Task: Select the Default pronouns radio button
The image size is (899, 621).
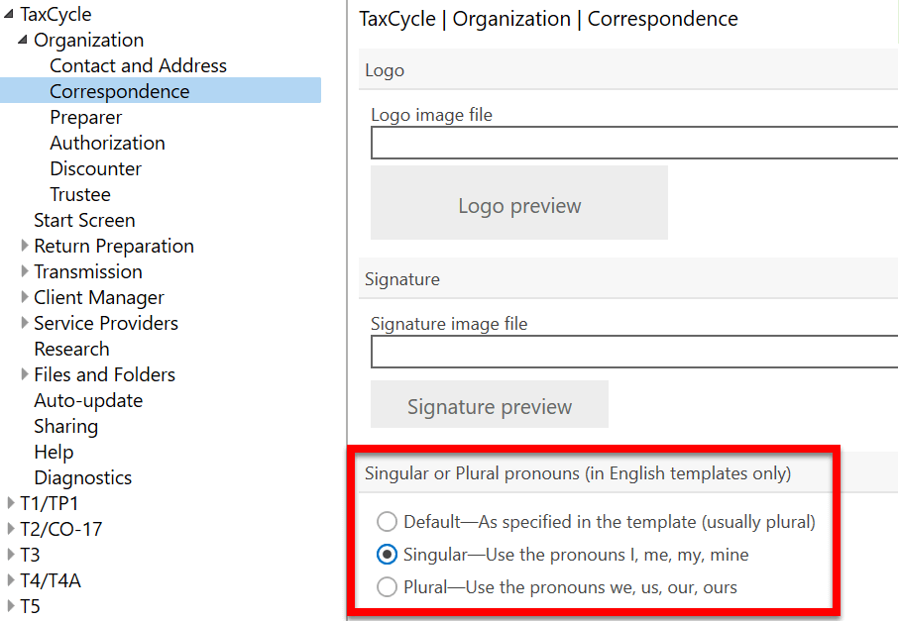Action: click(x=387, y=522)
